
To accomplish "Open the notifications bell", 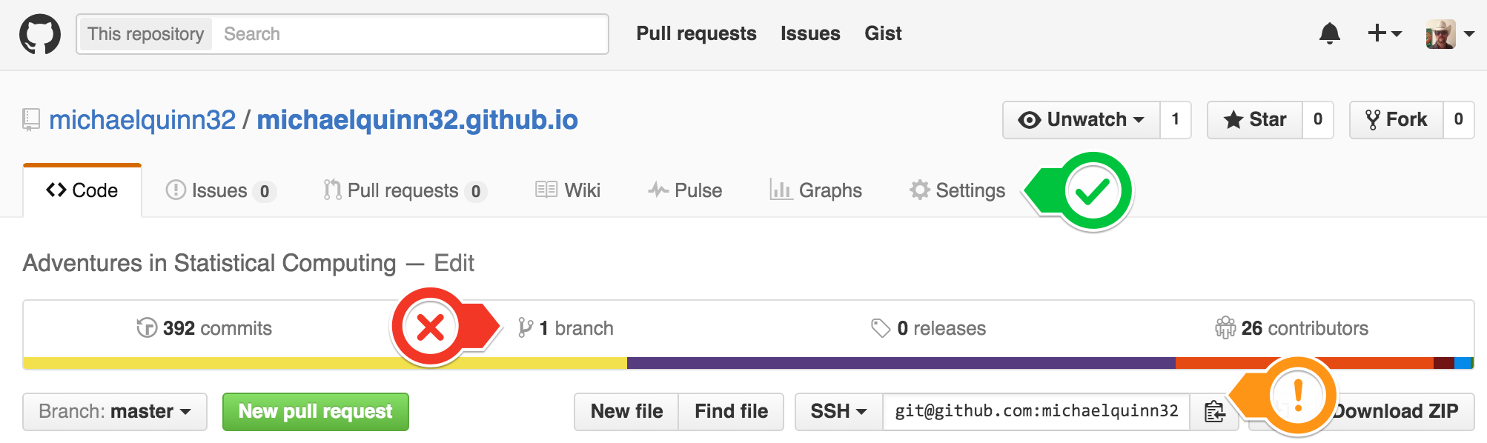I will pos(1330,33).
